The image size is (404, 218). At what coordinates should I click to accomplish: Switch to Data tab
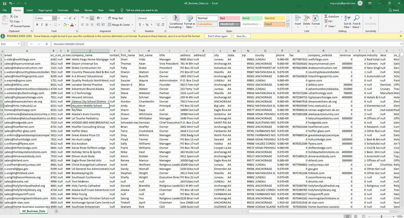coord(76,10)
